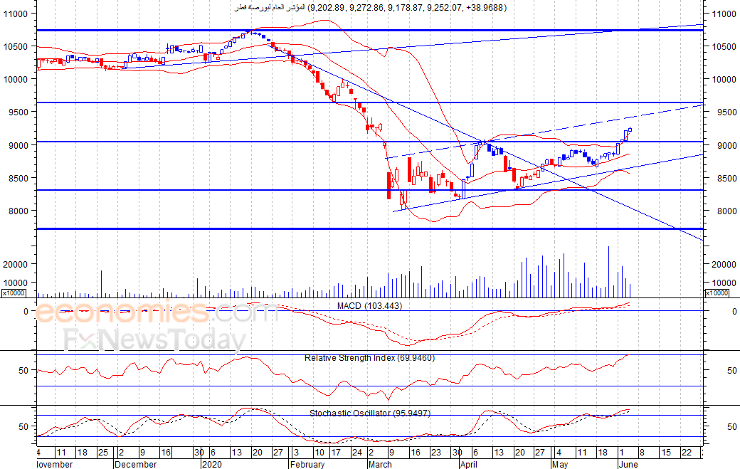Click the tallest volume bar in late May
740x469 pixels.
tap(608, 272)
